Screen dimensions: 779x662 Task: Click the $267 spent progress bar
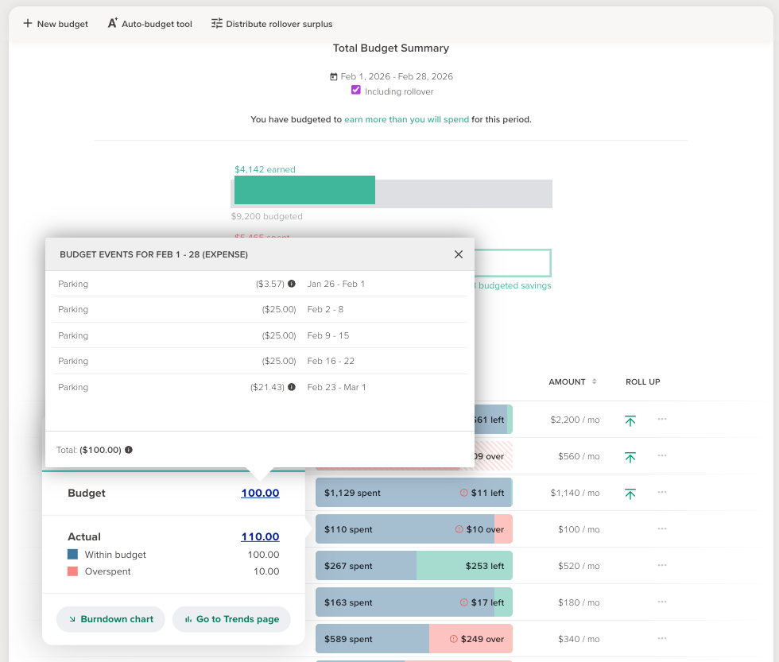[x=414, y=566]
